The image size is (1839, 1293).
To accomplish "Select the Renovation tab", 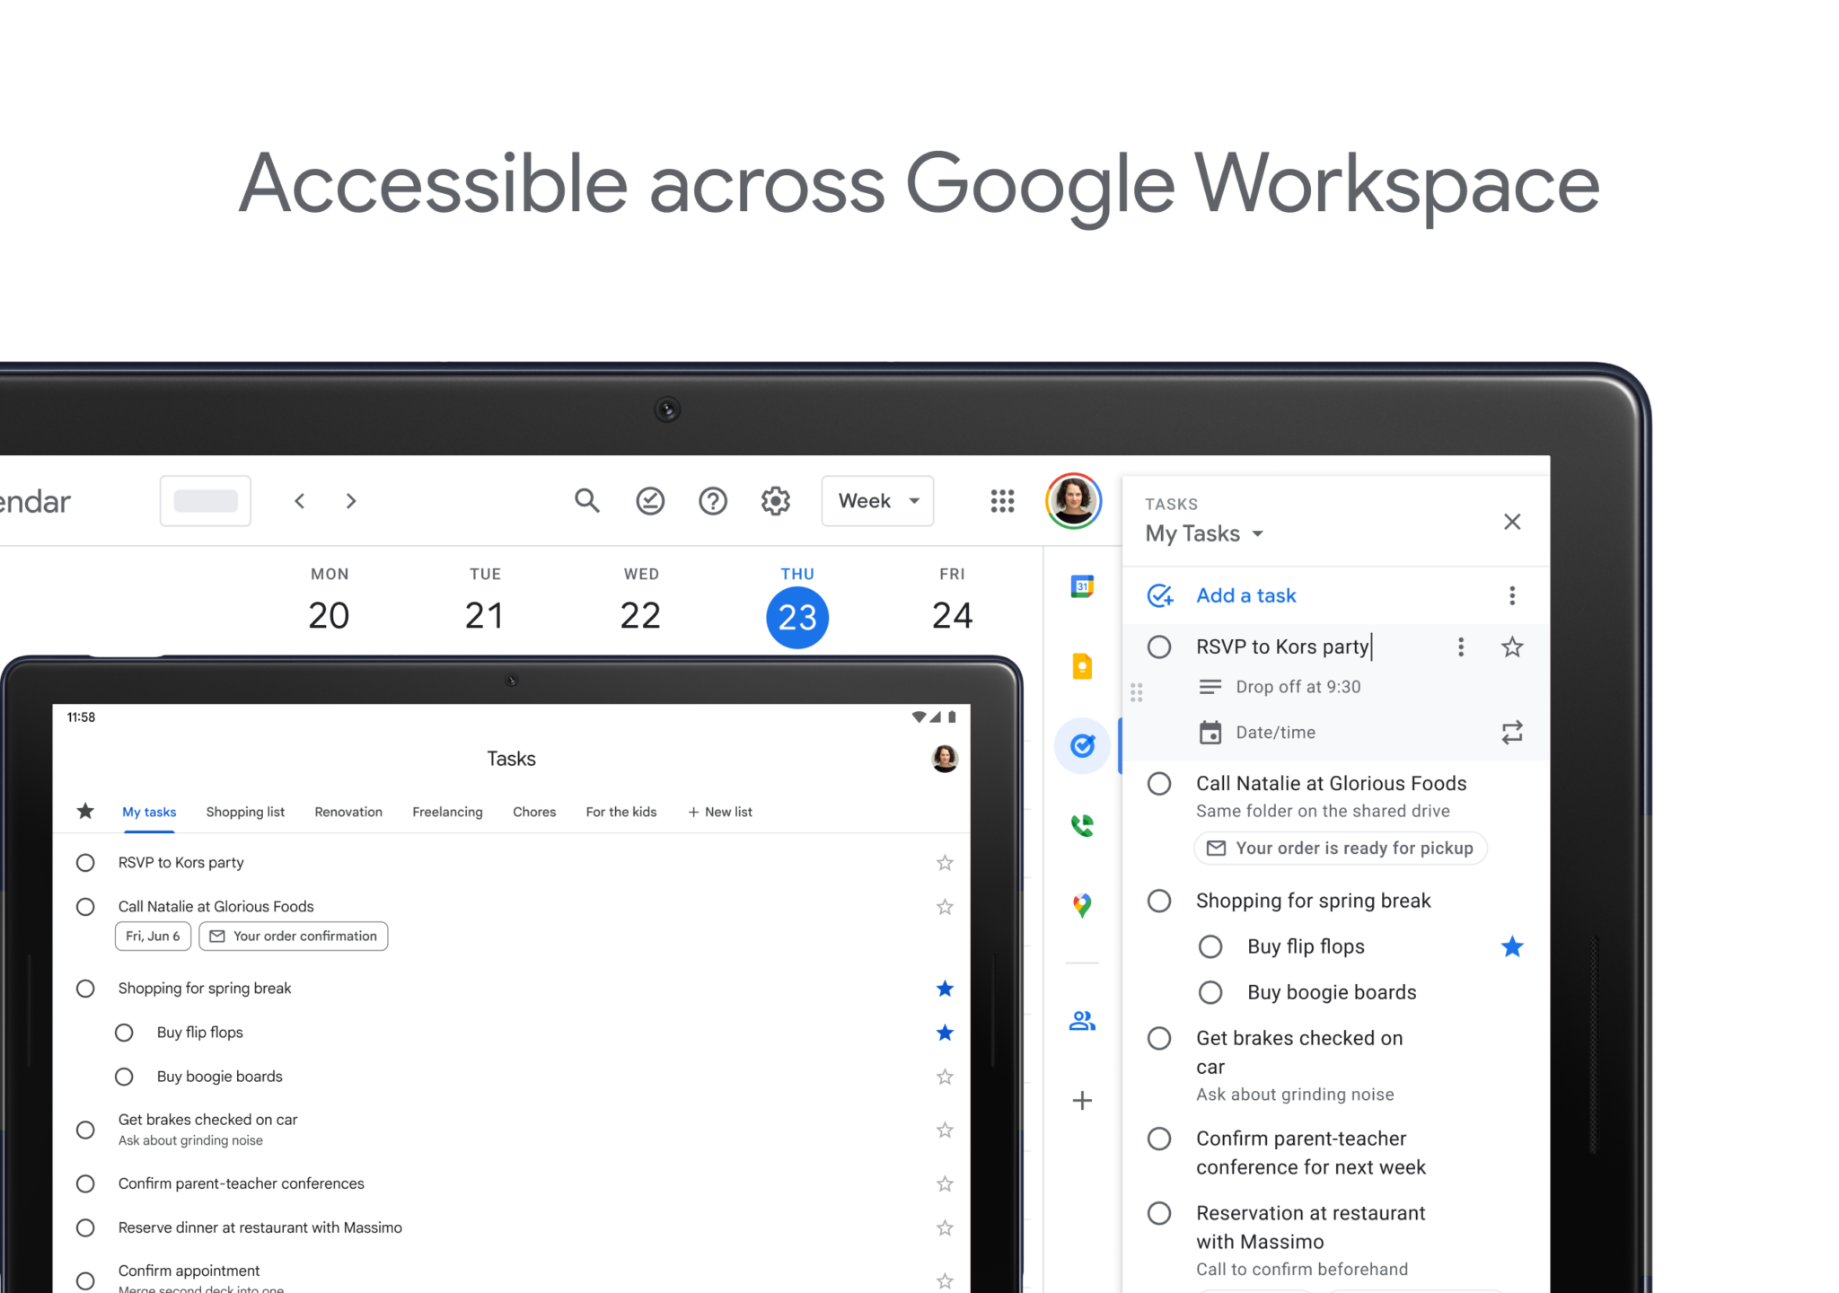I will point(348,812).
